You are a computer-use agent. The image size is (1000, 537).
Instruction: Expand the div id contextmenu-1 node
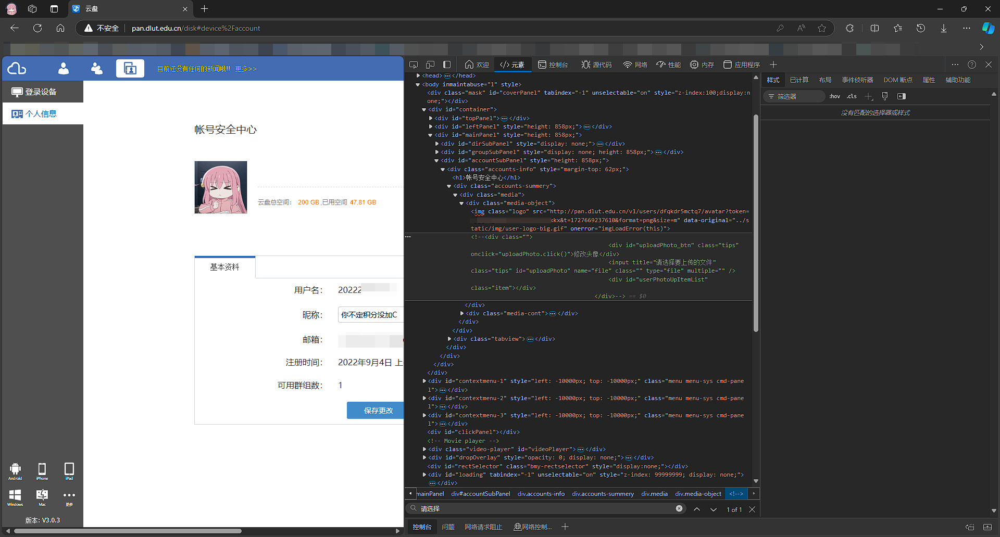pyautogui.click(x=424, y=381)
